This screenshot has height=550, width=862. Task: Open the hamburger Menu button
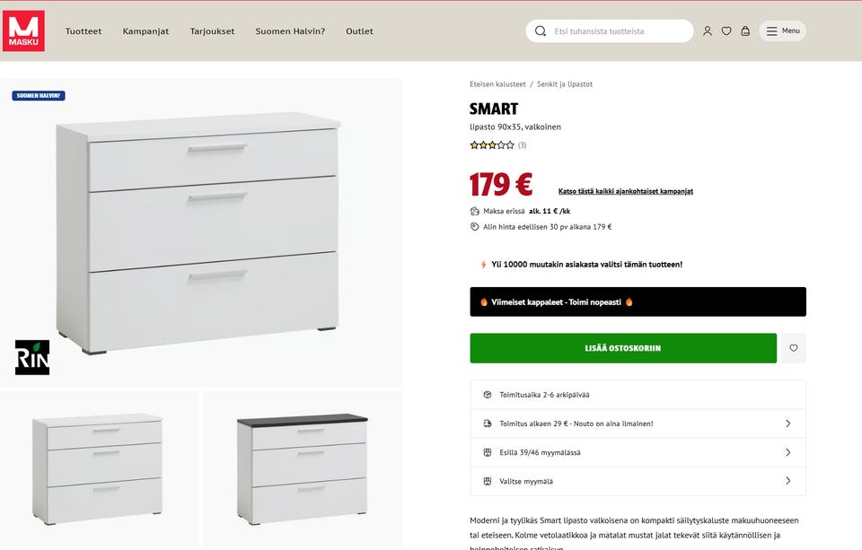(x=782, y=31)
